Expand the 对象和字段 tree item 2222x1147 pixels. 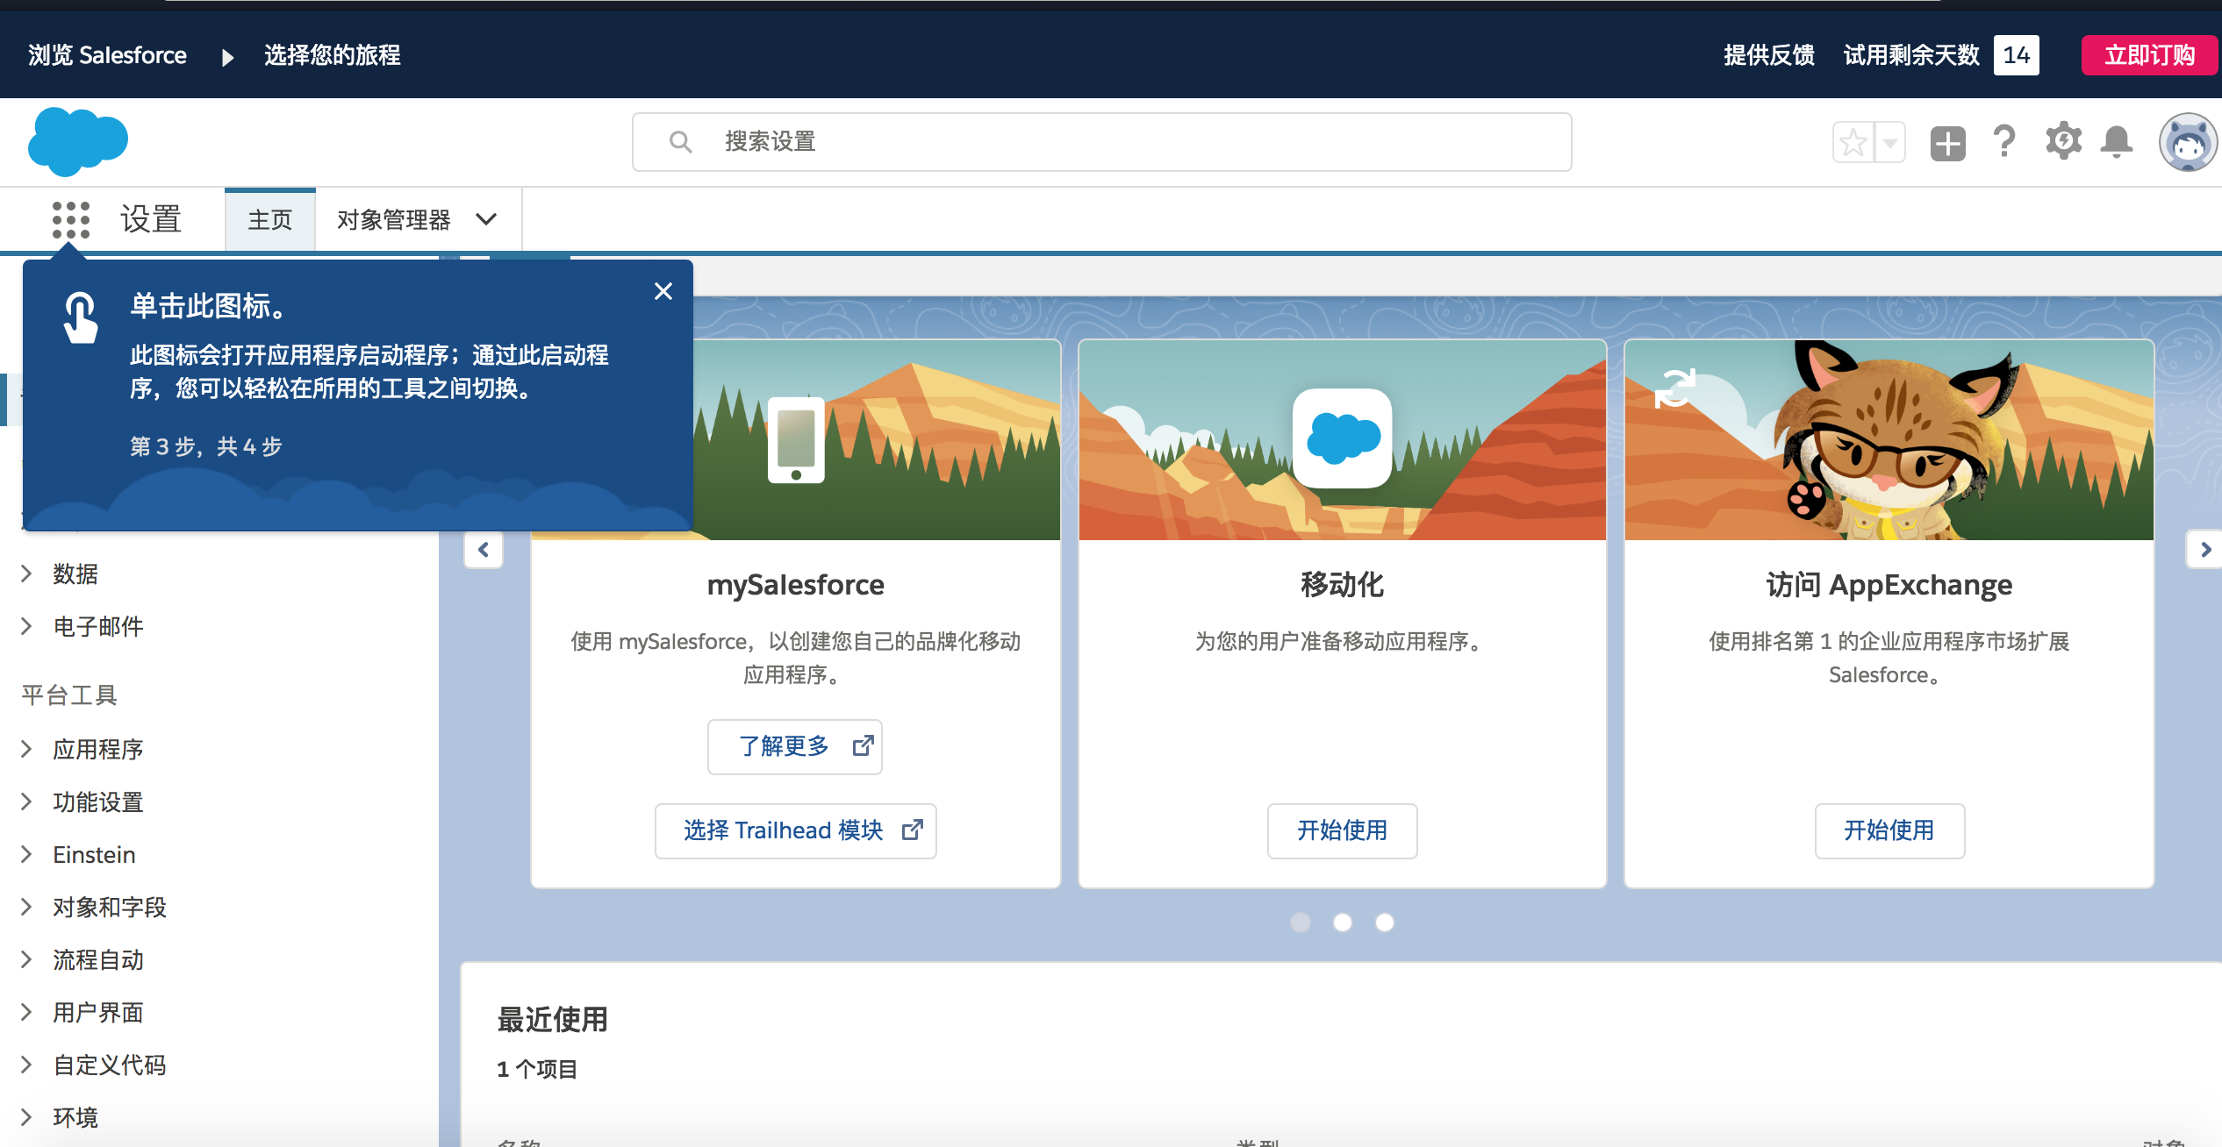[26, 907]
